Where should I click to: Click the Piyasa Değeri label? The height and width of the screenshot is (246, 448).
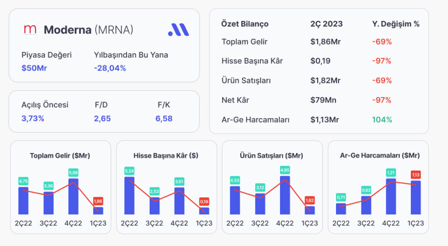pyautogui.click(x=46, y=55)
